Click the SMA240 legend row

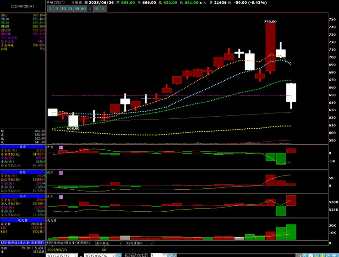click(x=23, y=34)
